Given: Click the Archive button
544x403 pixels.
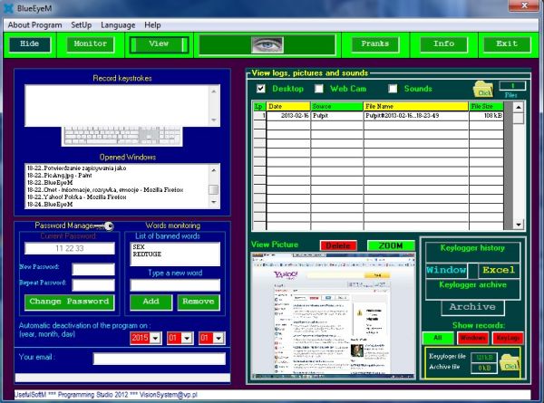Looking at the screenshot, I should [472, 308].
